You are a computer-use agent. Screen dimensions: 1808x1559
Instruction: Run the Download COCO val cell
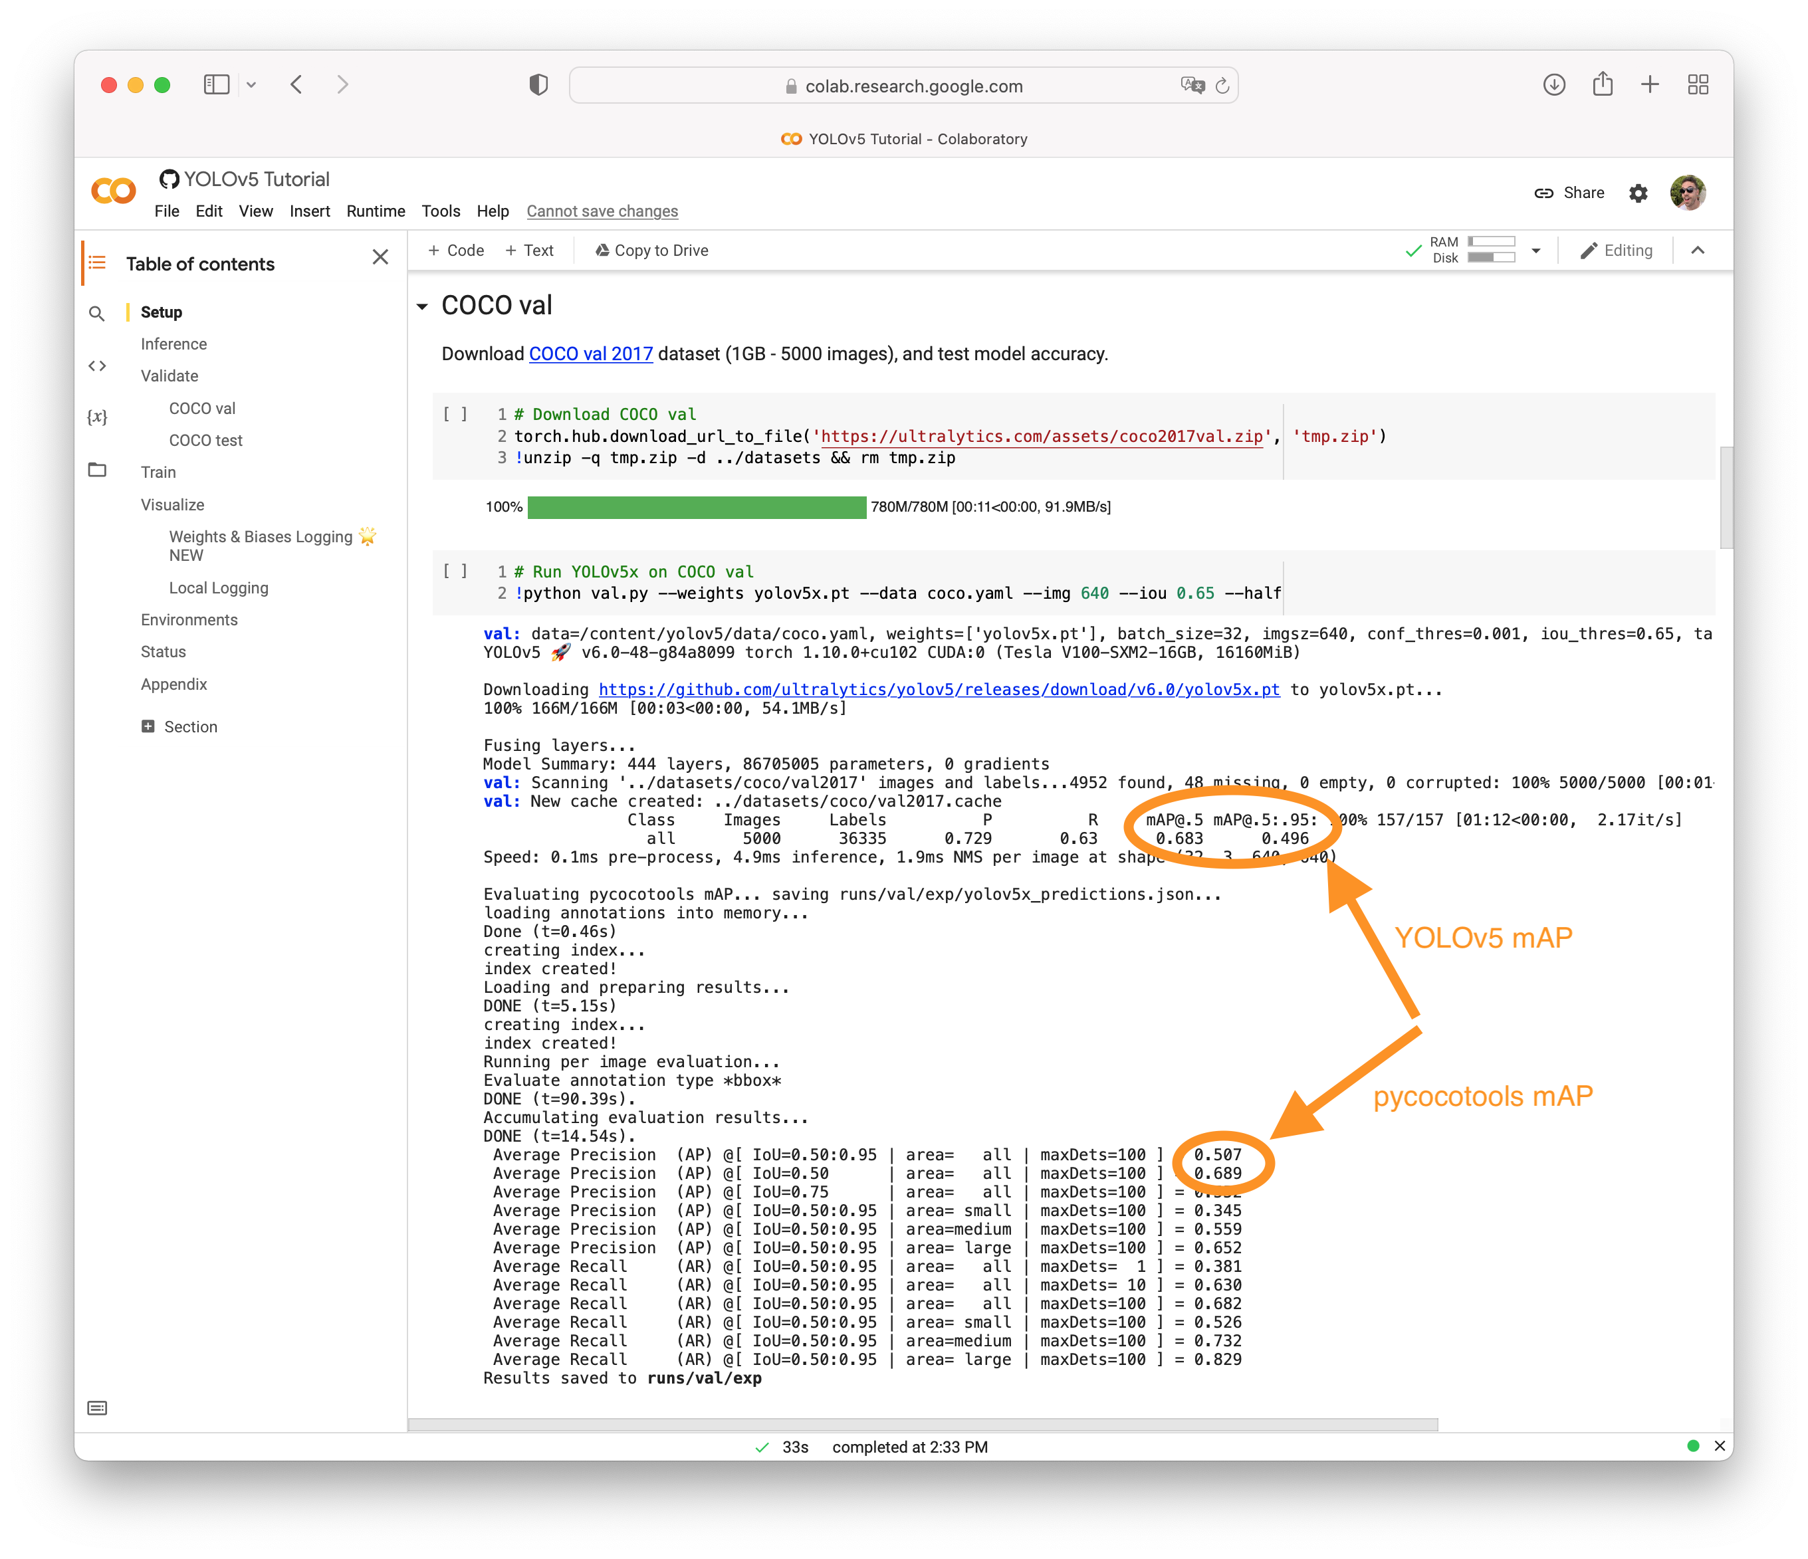455,415
